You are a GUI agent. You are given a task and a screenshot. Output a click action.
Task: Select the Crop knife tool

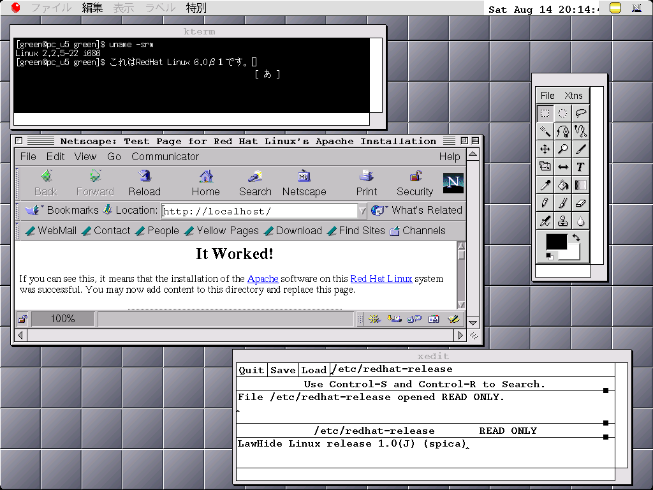[x=580, y=149]
